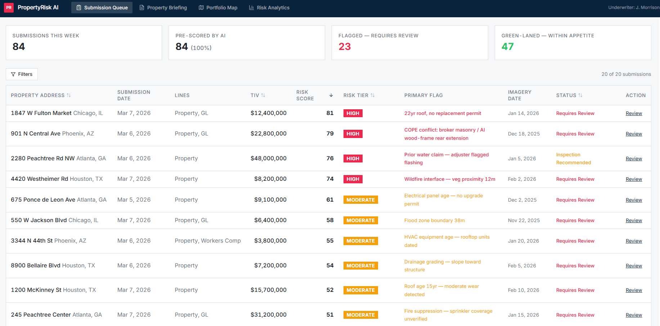The image size is (660, 326).
Task: Sort by Property Address column arrows
Action: tap(69, 95)
